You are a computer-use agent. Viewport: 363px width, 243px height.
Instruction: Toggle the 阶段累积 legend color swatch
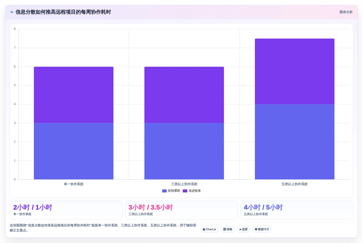pos(164,191)
